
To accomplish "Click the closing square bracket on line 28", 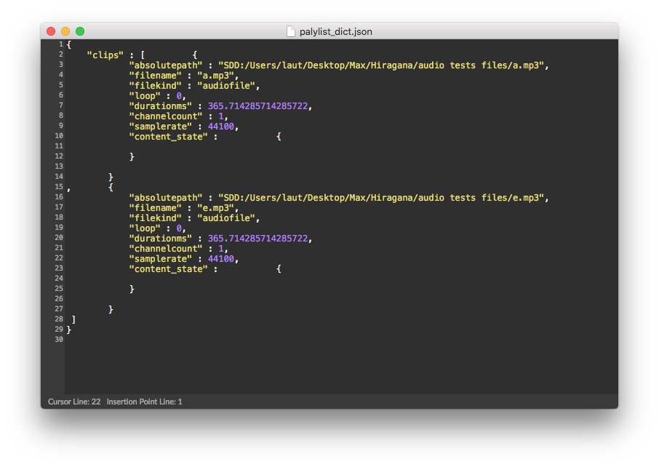I will point(73,319).
